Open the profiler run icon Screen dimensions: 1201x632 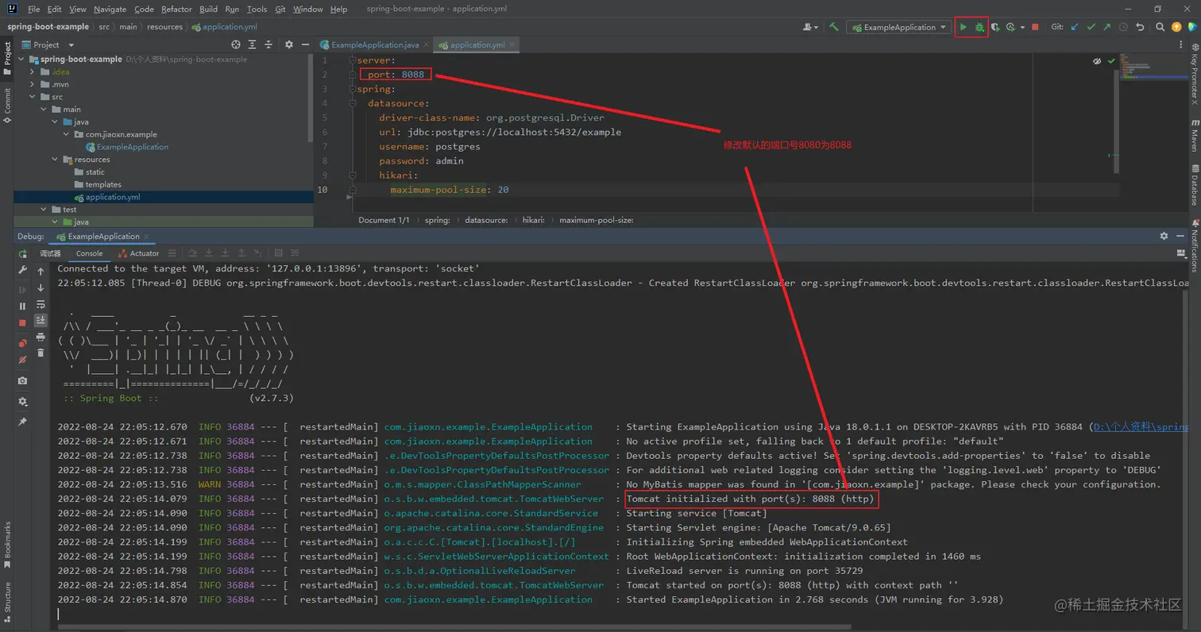click(x=1010, y=27)
